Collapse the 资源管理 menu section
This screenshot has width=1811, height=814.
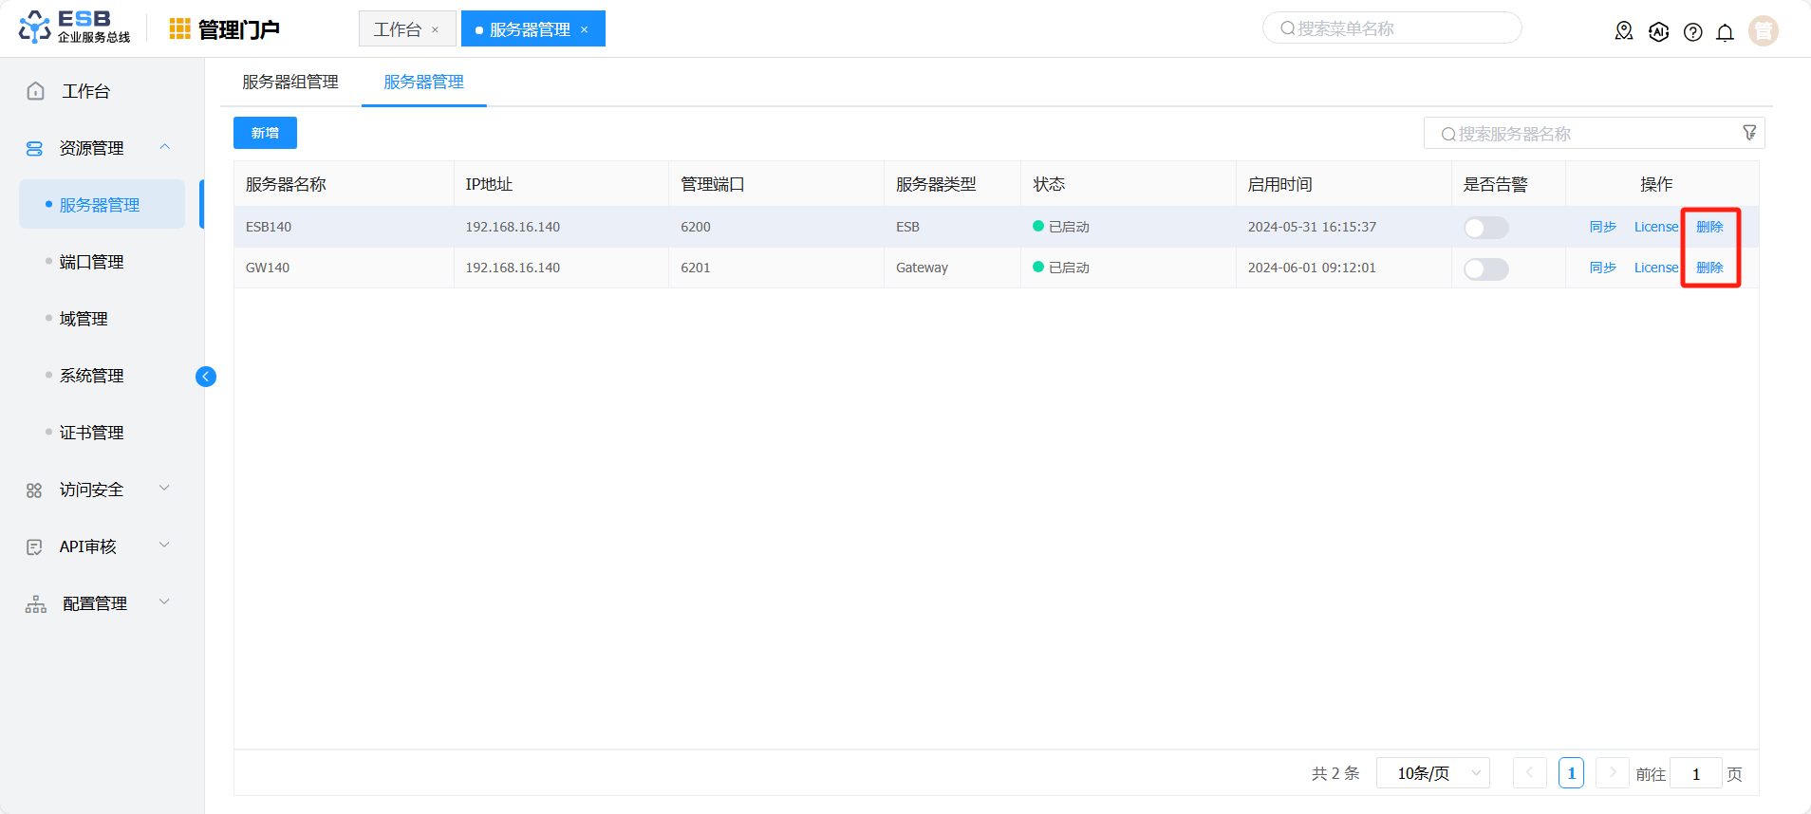[x=165, y=147]
